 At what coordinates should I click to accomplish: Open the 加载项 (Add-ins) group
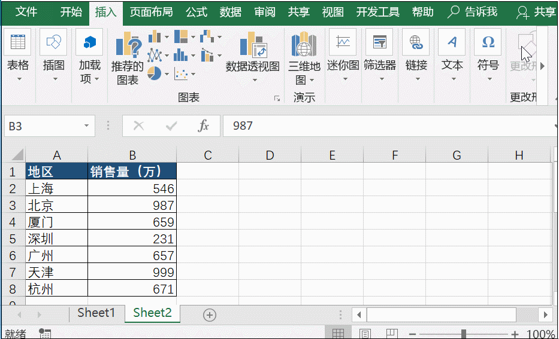tap(89, 57)
